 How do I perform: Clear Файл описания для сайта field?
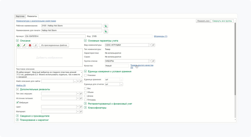(78, 81)
